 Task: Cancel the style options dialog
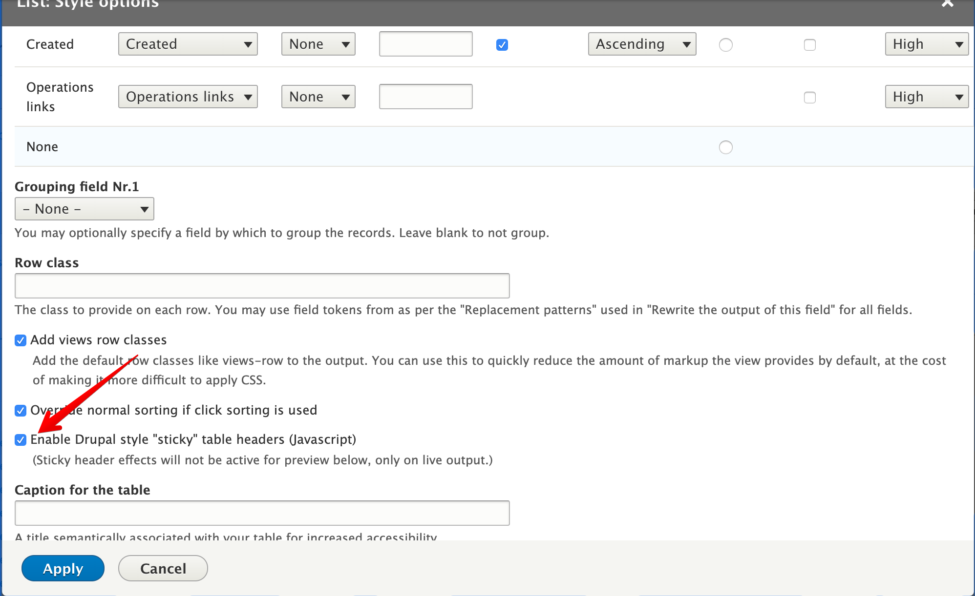(x=163, y=568)
